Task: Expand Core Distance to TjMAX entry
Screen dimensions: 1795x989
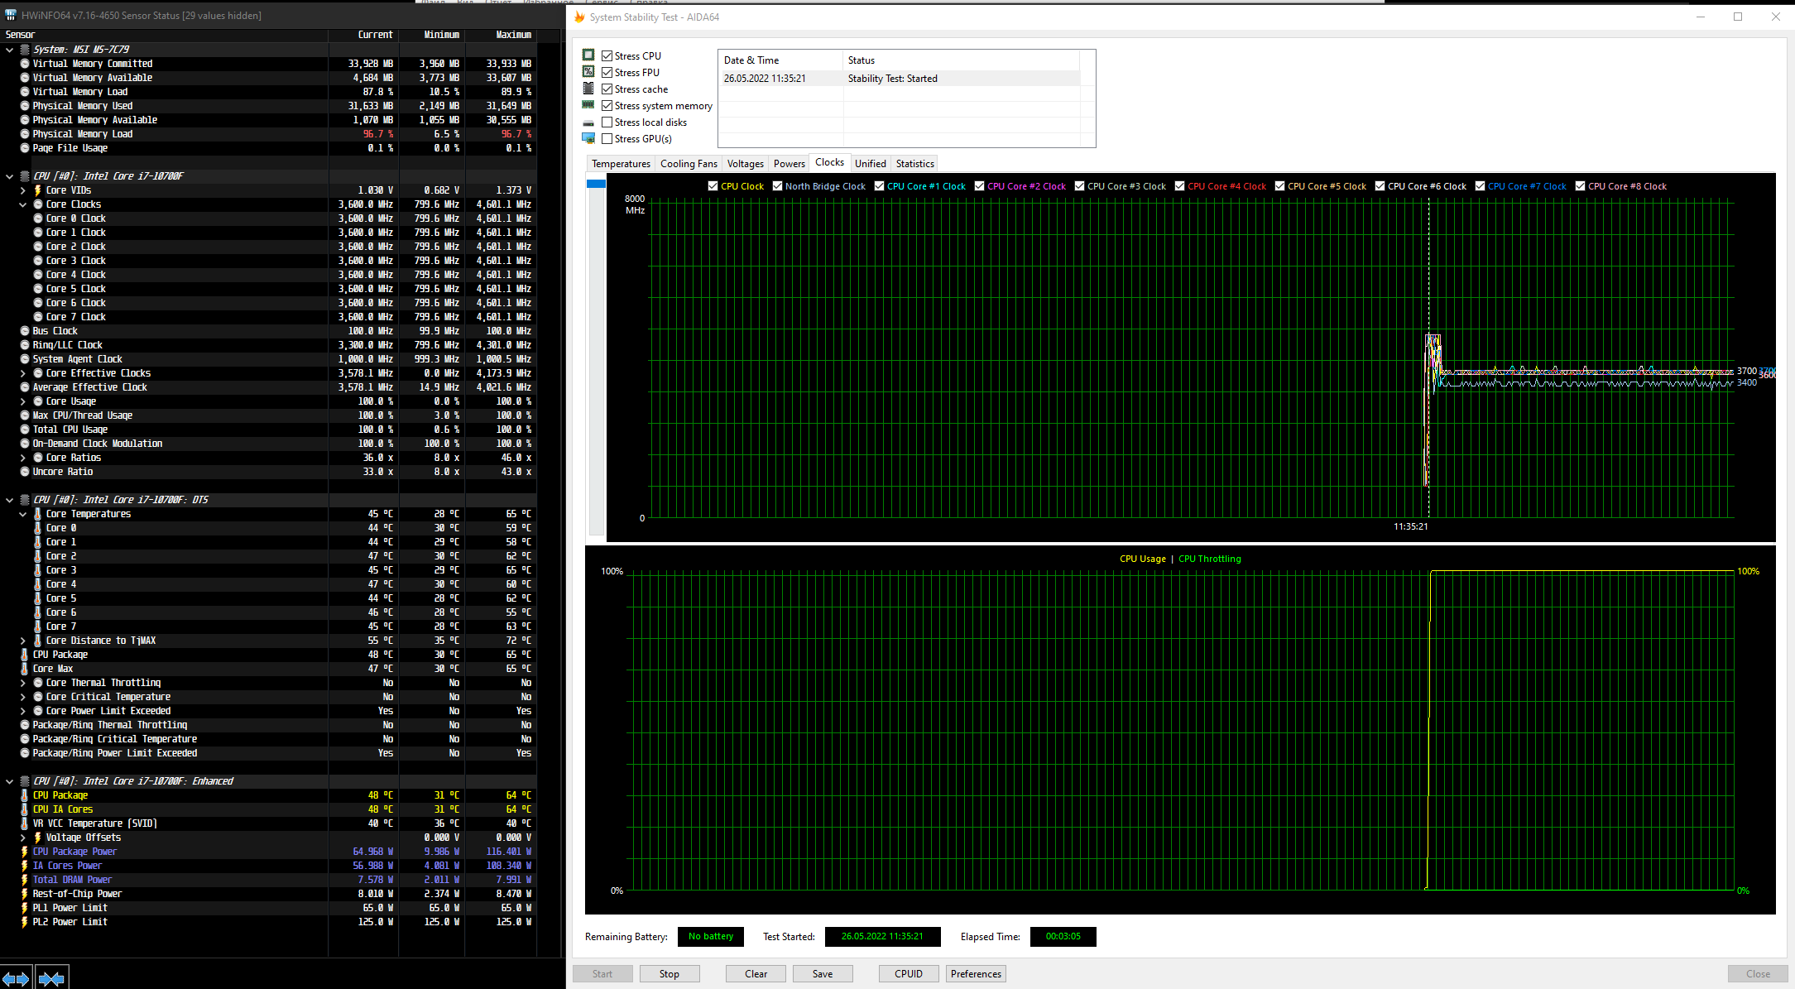Action: pyautogui.click(x=23, y=641)
